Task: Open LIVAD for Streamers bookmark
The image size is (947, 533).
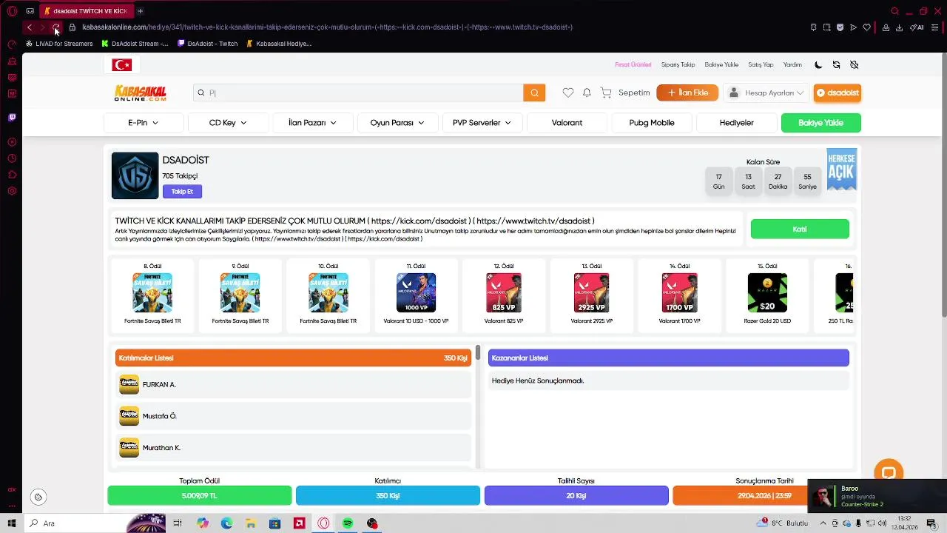Action: click(x=59, y=44)
